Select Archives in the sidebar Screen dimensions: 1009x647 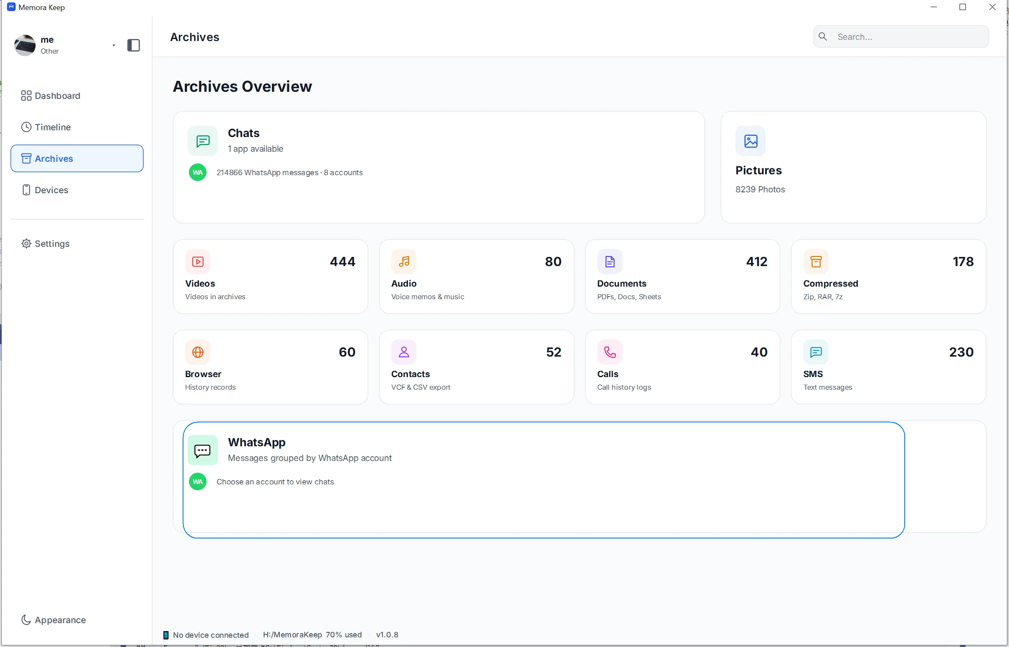[77, 158]
